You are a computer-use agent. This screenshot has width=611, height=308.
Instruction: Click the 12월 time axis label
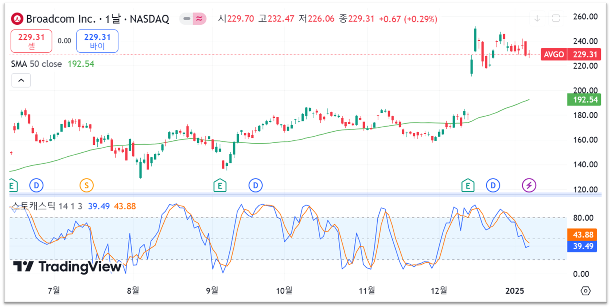[x=439, y=291]
